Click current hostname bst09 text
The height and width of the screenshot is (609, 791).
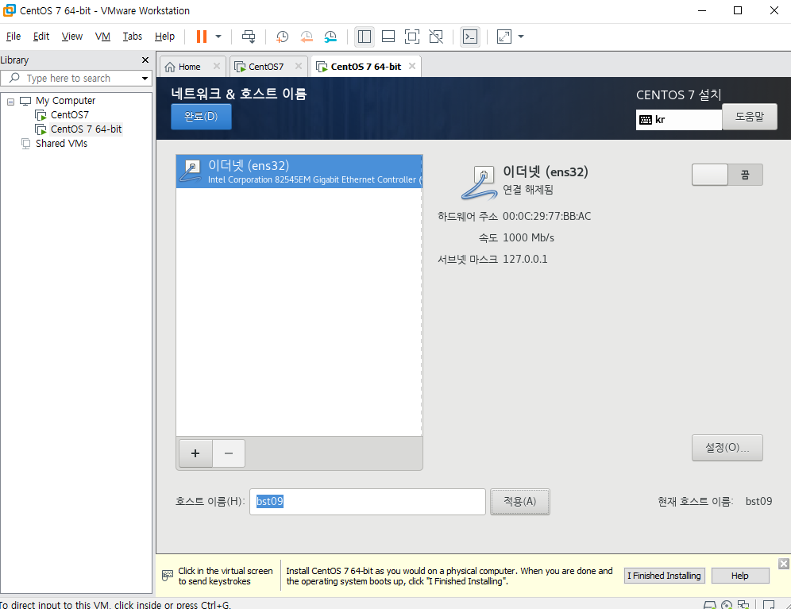click(x=758, y=502)
